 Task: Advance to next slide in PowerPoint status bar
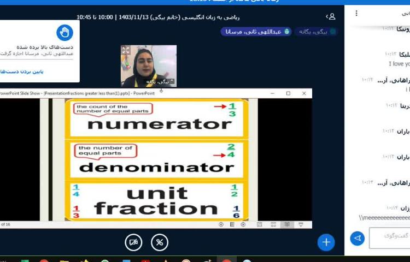tap(243, 224)
